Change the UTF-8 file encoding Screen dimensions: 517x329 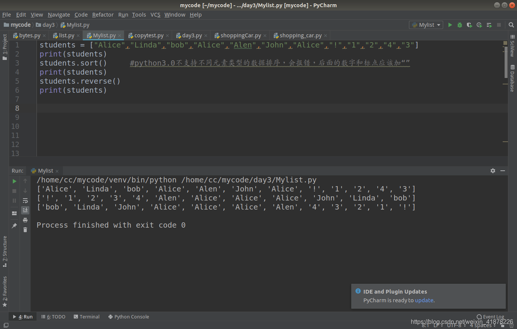click(456, 325)
